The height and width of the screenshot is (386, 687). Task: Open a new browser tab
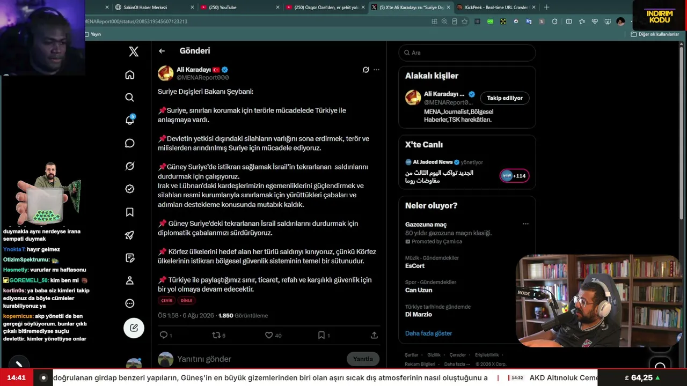click(x=546, y=8)
